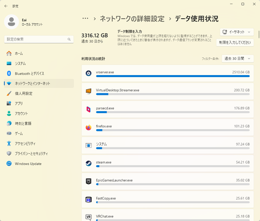Open Windows Update page
The width and height of the screenshot is (260, 221).
(39, 164)
